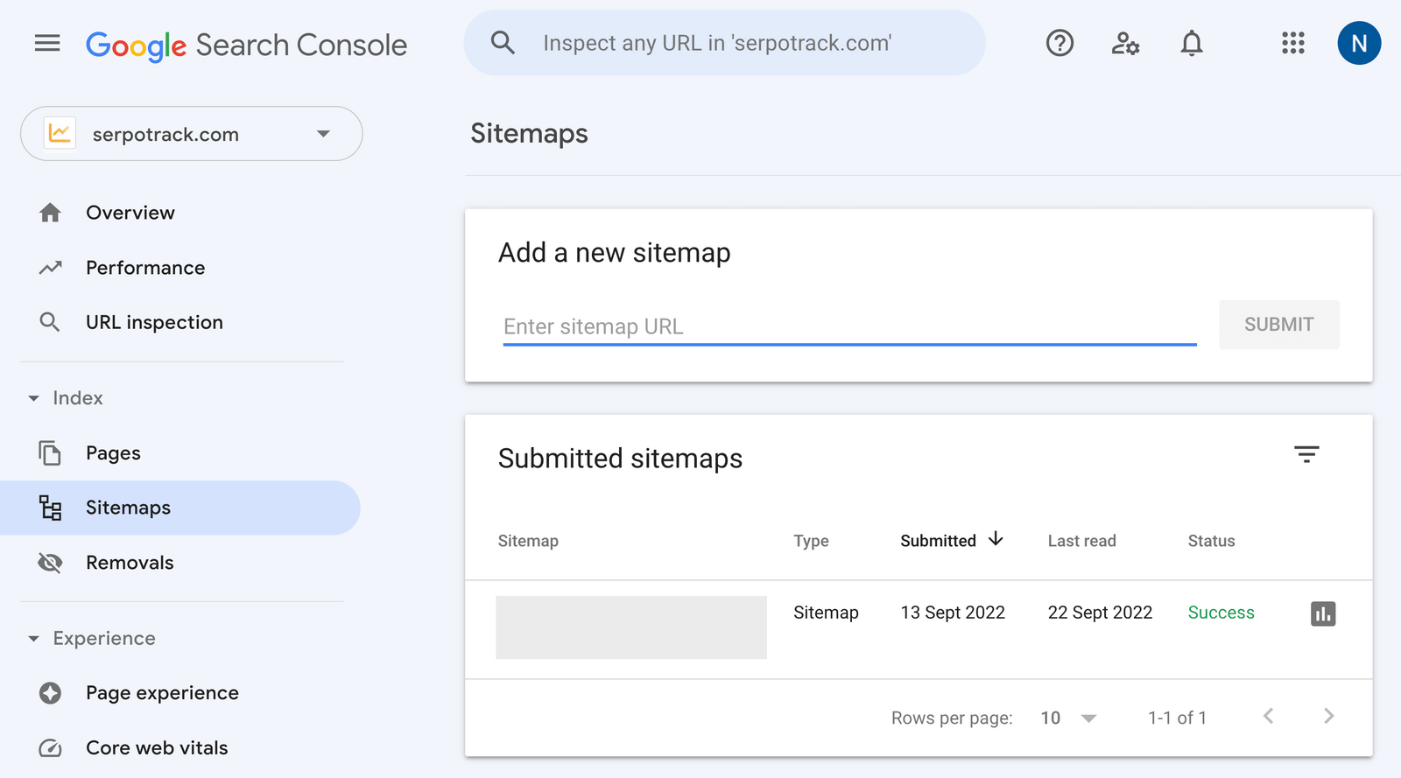Sort by the Sitemap column header
This screenshot has width=1401, height=778.
pos(528,541)
